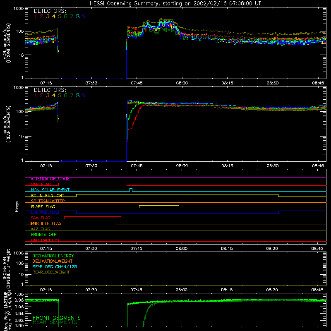This screenshot has height=331, width=331.
Task: Click the REAR_DEC_WEIGHT legend entry
Action: (x=51, y=272)
